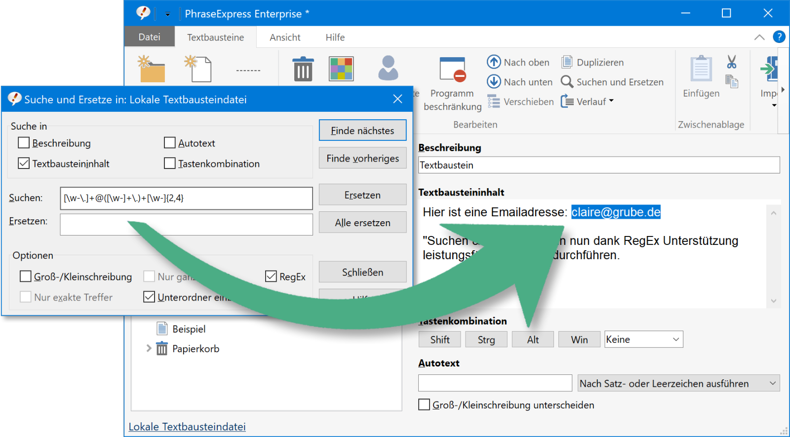The height and width of the screenshot is (437, 790).
Task: Open Lokale Textbausteindatei link
Action: pos(187,427)
